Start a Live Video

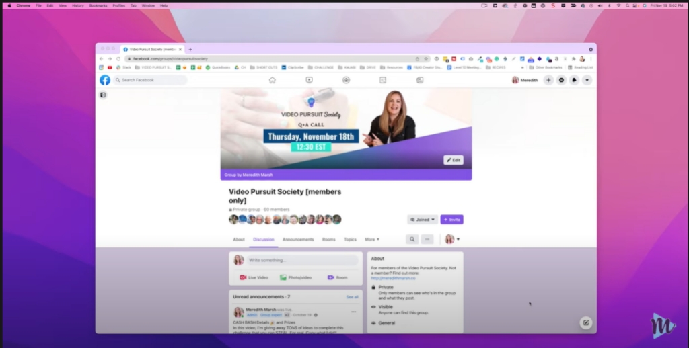(x=254, y=277)
